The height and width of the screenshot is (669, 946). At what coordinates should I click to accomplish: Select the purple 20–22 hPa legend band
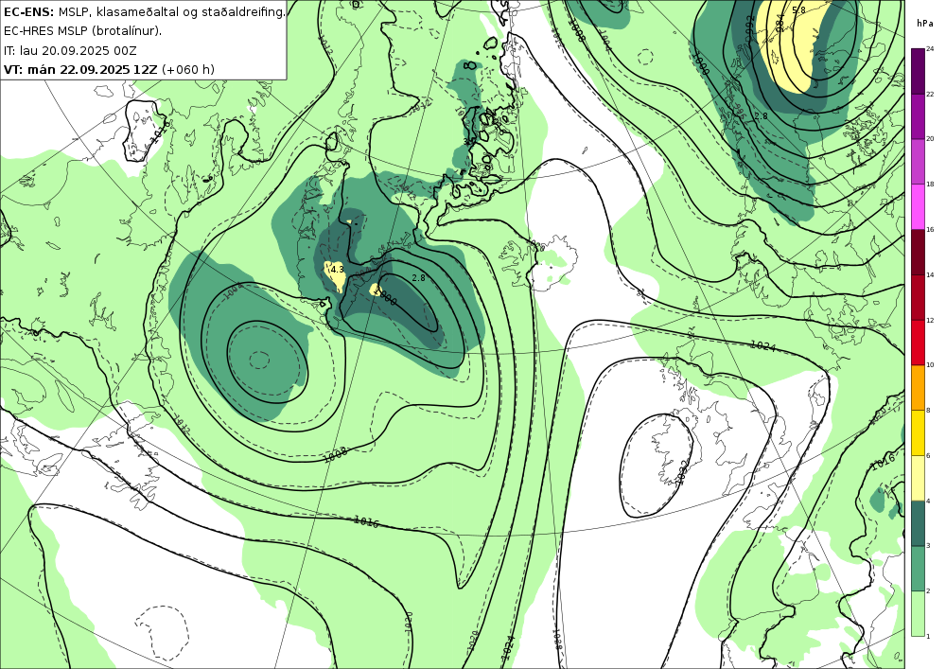coord(918,115)
